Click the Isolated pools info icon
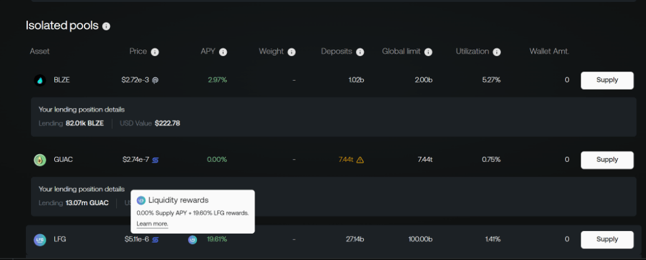 (106, 26)
